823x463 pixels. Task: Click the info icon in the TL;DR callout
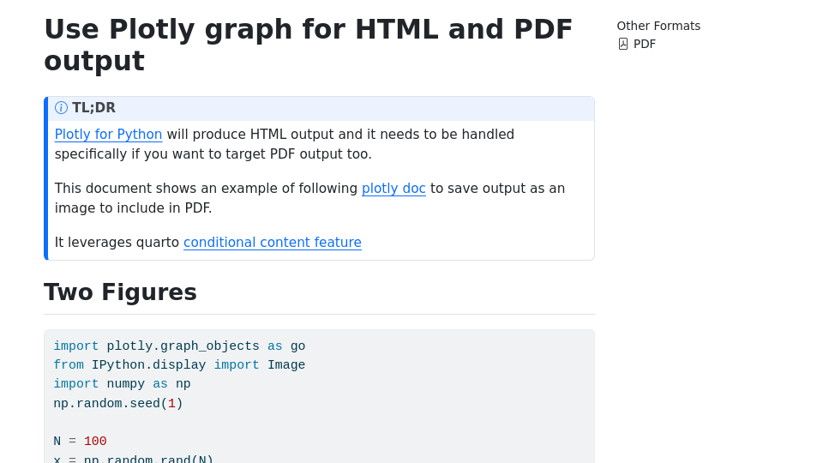[61, 108]
